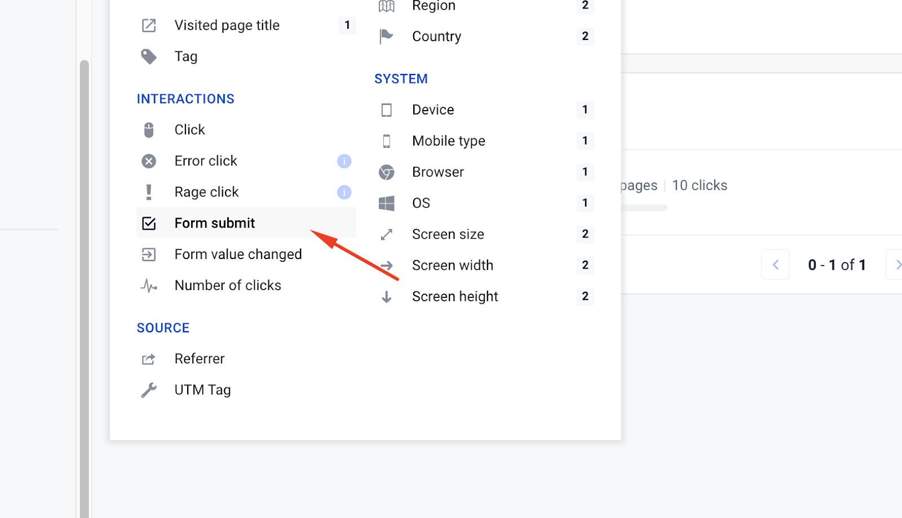Viewport: 902px width, 518px height.
Task: Click the Tag label icon
Action: click(149, 56)
